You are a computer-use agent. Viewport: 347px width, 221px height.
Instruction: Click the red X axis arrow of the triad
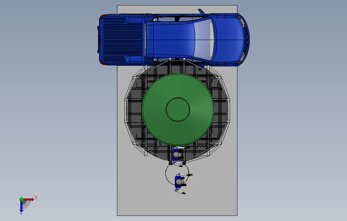29,200
